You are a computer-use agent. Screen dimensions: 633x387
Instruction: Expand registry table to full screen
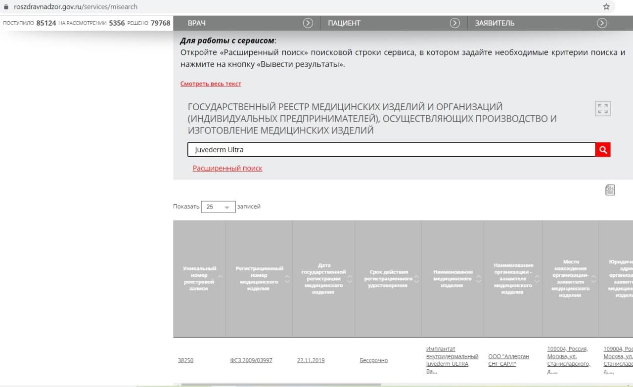(x=603, y=108)
